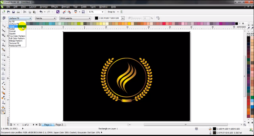Open the Options icon beside Snap to

122,12
